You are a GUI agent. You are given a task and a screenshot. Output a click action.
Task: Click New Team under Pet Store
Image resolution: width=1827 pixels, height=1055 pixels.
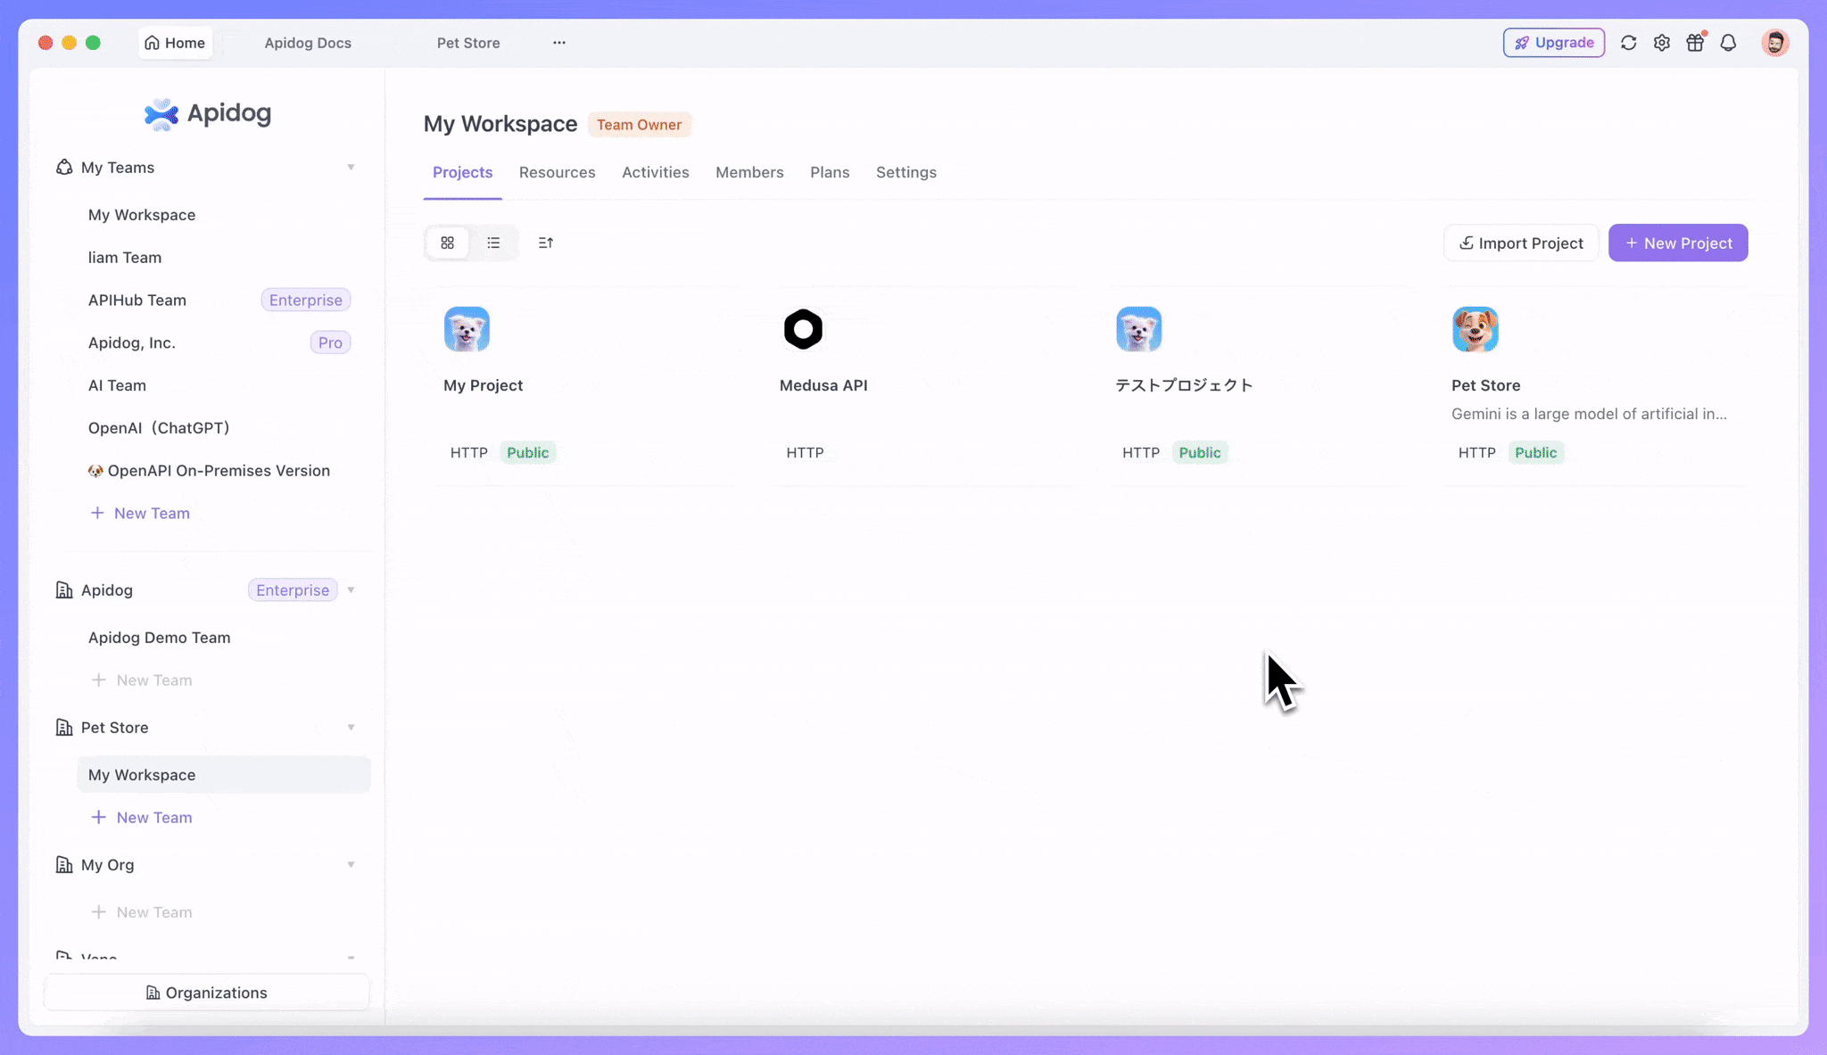click(x=141, y=818)
